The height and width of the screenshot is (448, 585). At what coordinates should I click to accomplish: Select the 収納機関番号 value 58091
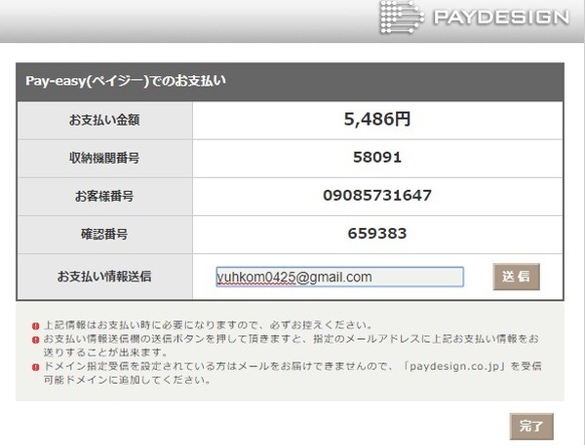(377, 157)
